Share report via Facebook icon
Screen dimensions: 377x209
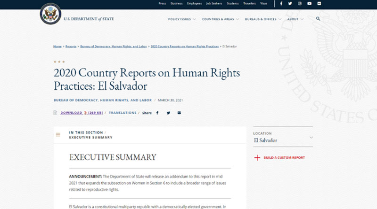click(157, 113)
